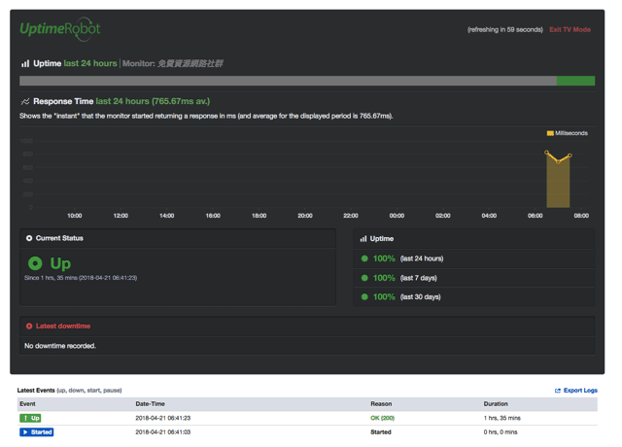
Task: Click the 100% last 30 days value
Action: tap(384, 297)
